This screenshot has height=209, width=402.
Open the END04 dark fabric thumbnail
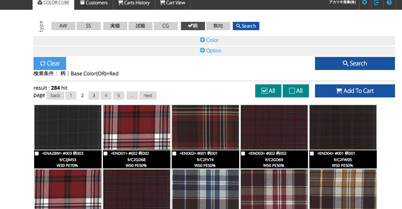343,127
